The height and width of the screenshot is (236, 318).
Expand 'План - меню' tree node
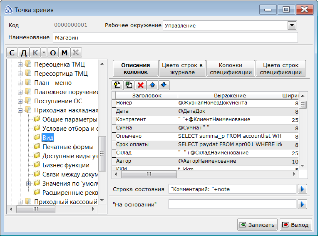click(x=20, y=83)
